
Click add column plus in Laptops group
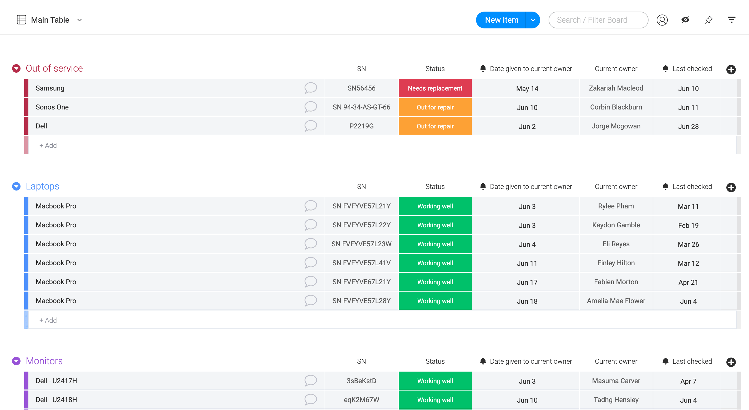point(731,187)
